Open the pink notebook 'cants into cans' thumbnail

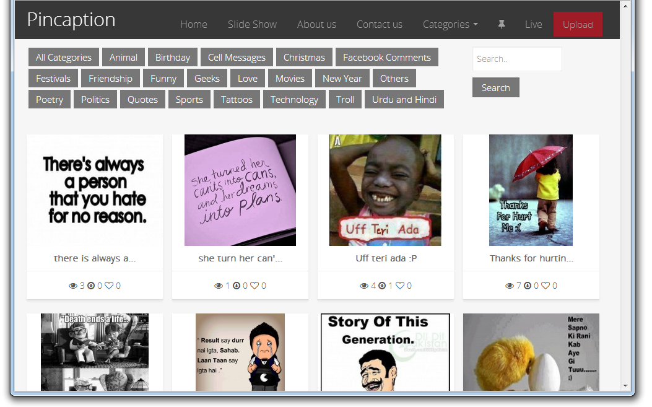(240, 190)
